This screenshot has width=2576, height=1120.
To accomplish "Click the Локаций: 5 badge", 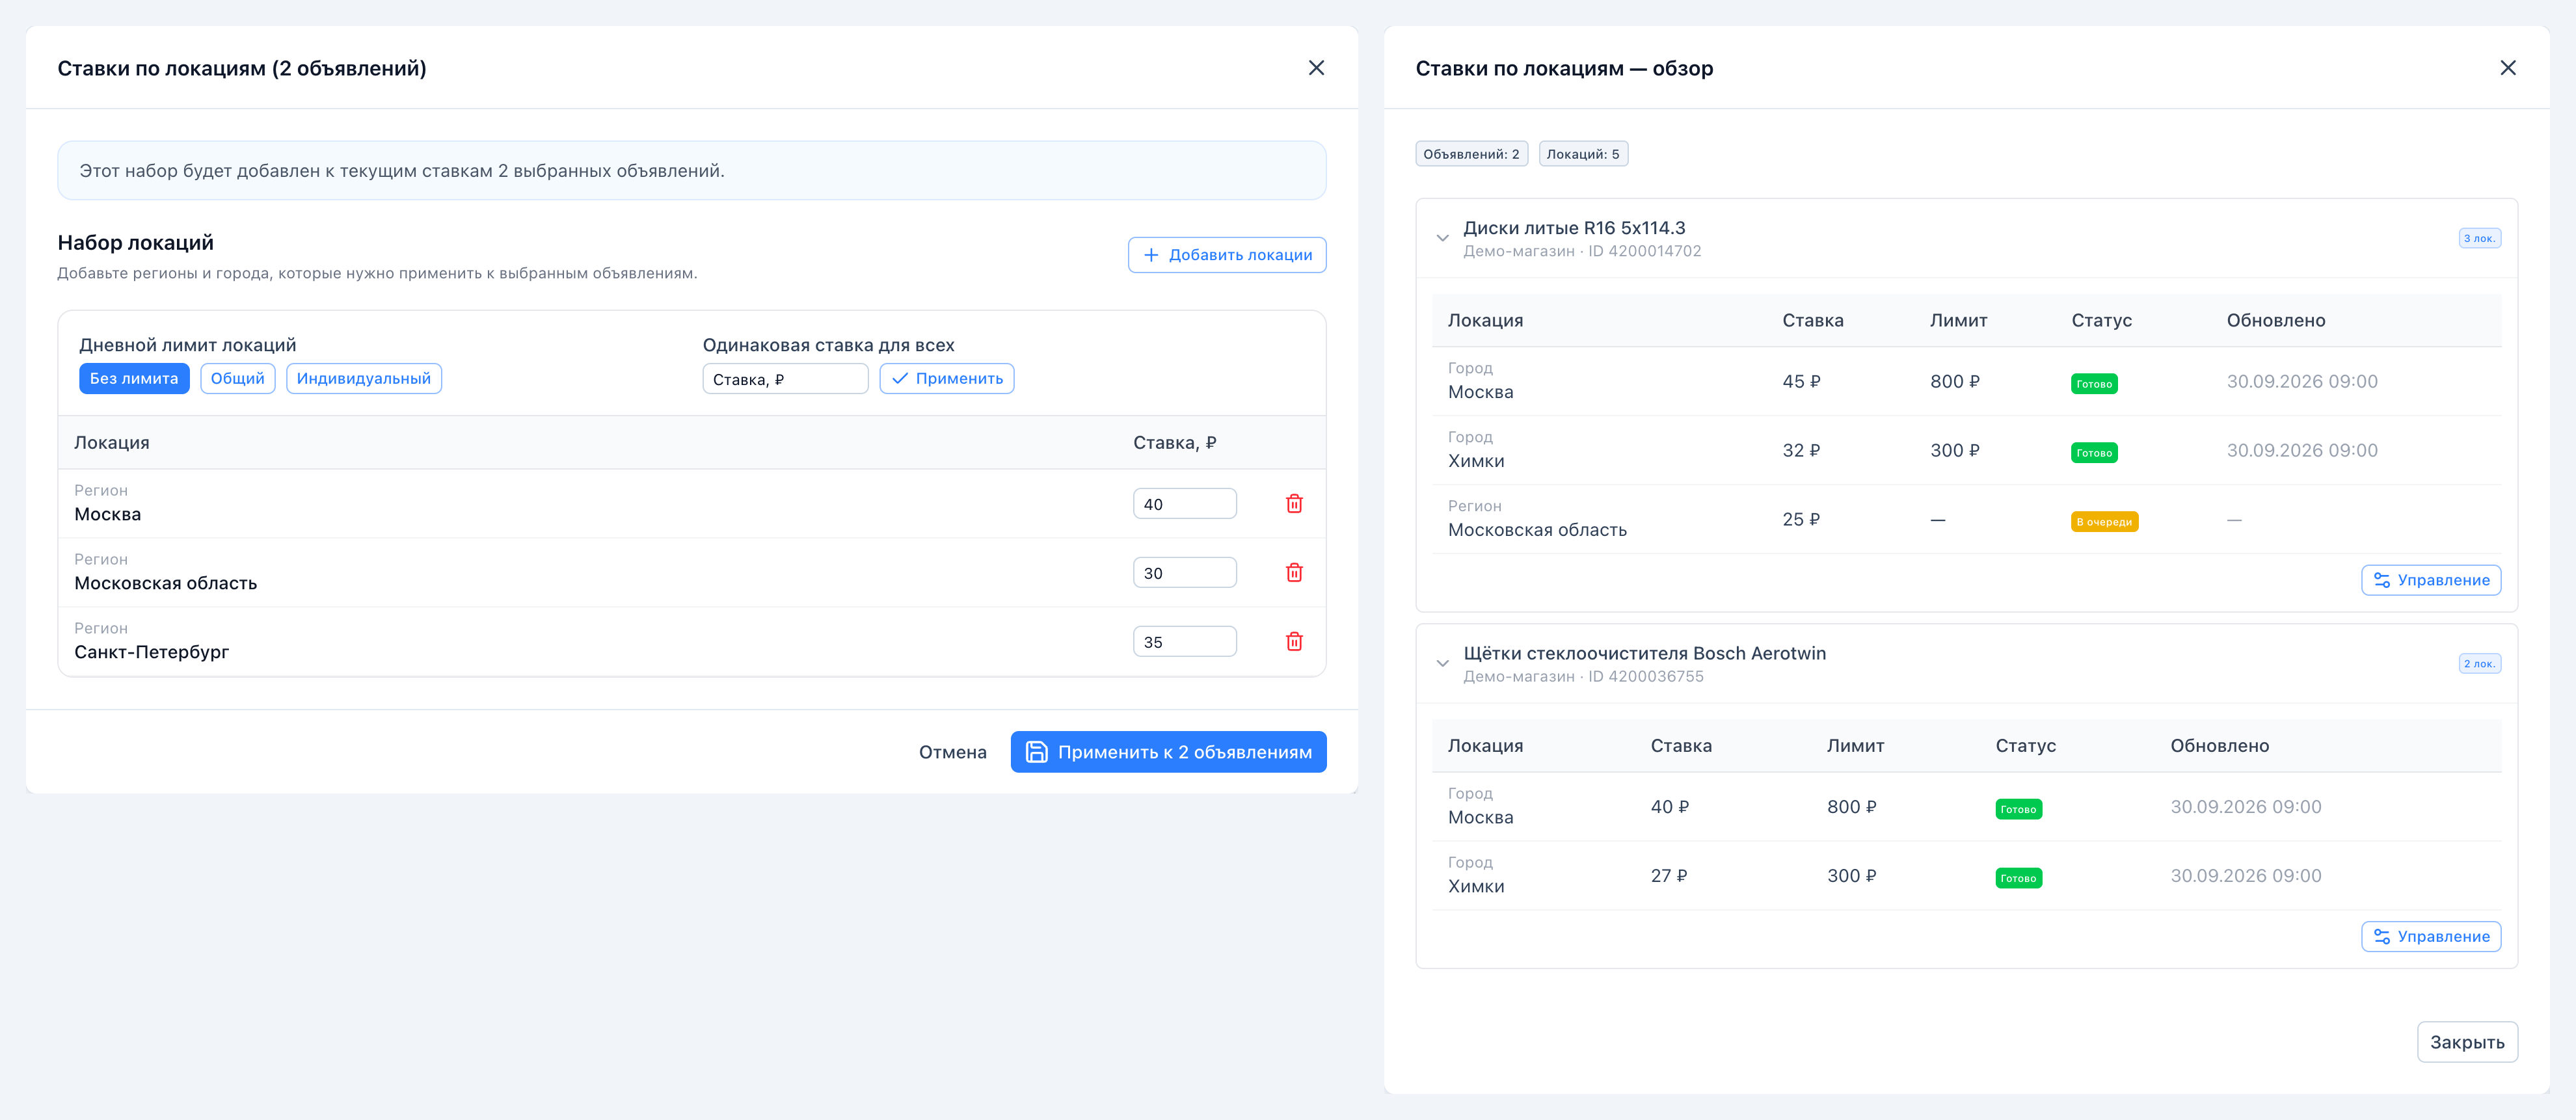I will point(1583,154).
